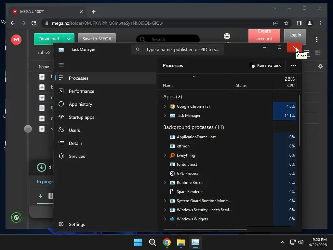The width and height of the screenshot is (333, 250).
Task: Open the MEGA Download dropdown arrow
Action: (69, 39)
